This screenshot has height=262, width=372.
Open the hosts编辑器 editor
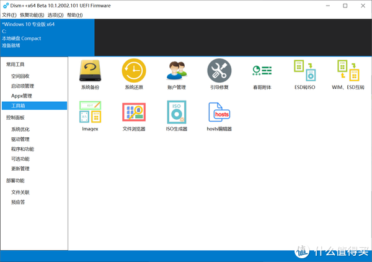click(x=219, y=116)
